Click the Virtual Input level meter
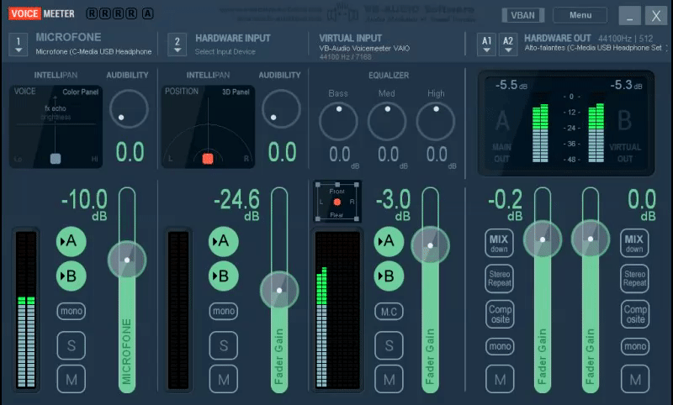673x405 pixels. [x=337, y=309]
